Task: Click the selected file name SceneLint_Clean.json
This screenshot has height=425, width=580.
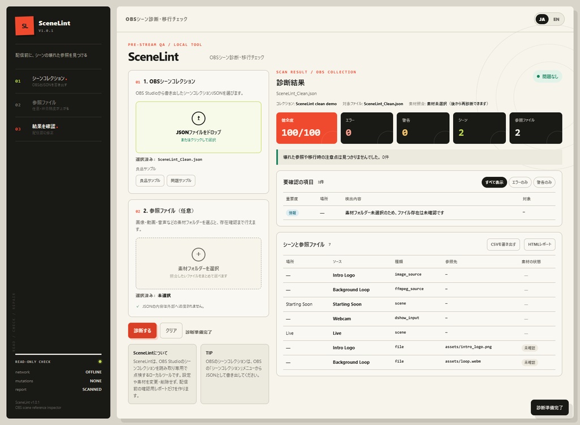Action: (x=180, y=160)
